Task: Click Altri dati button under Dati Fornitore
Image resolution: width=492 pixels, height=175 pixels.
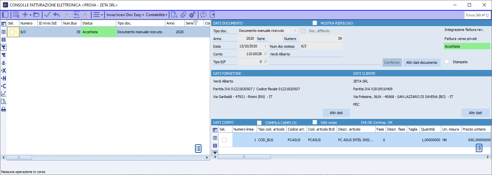Action: 336,113
